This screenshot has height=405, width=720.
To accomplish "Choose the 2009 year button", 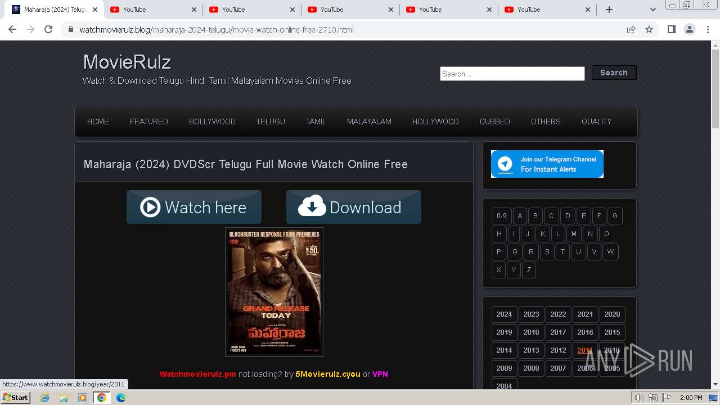I will click(504, 368).
